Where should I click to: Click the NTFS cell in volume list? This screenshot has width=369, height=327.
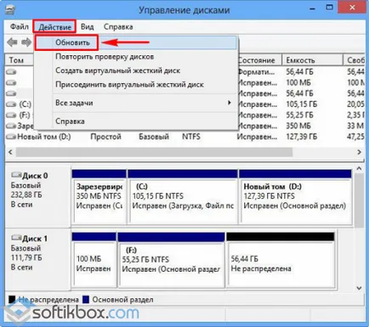191,137
